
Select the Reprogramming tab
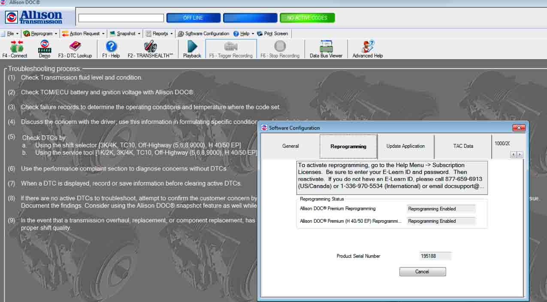pos(348,147)
